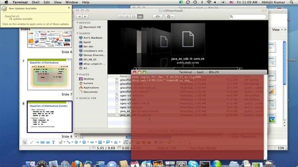Select All… under SHARED
The width and height of the screenshot is (298, 167).
84,68
